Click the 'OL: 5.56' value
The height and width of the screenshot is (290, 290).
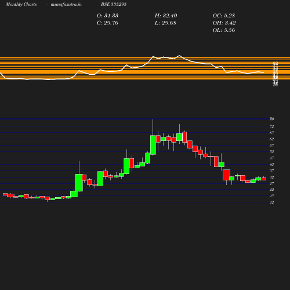[224, 30]
